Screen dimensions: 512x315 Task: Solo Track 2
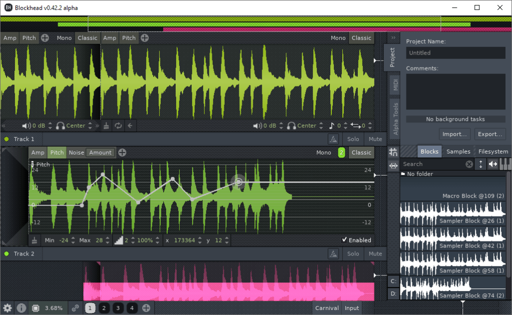[x=353, y=253]
